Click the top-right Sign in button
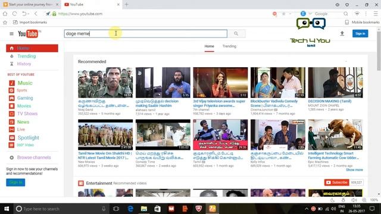This screenshot has height=214, width=381. [360, 33]
